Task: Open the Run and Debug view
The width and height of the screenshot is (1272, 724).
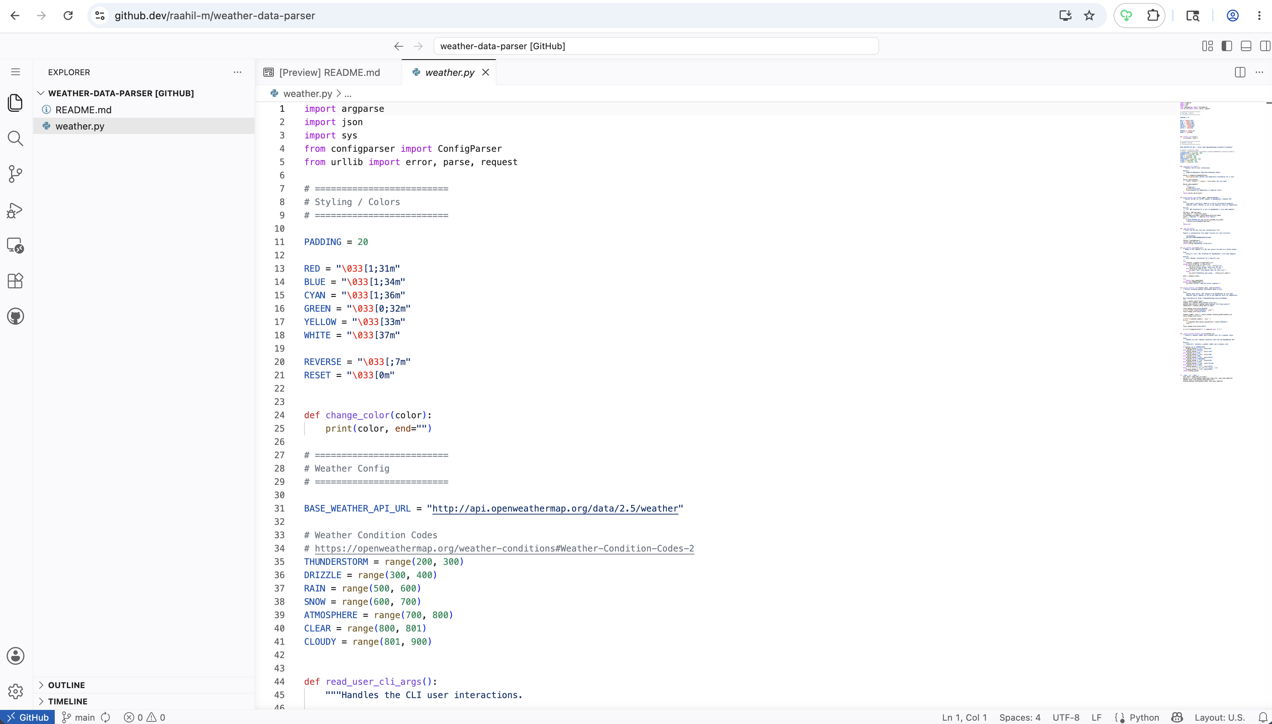Action: 16,210
